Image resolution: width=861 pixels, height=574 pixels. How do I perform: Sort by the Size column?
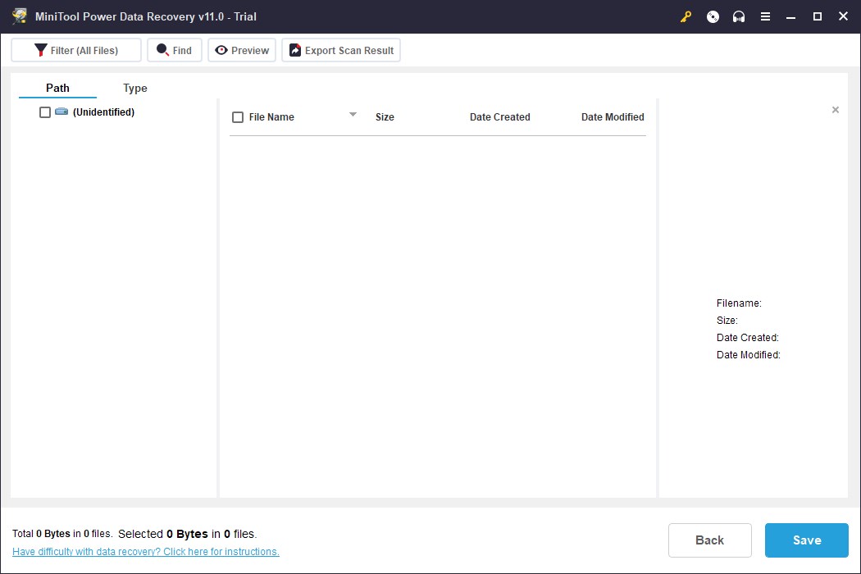point(385,117)
